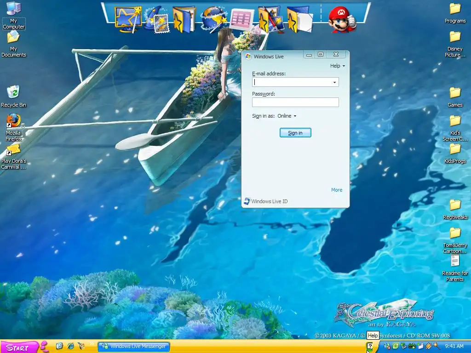Minimize the Windows Live window
This screenshot has height=353, width=471.
pos(309,55)
